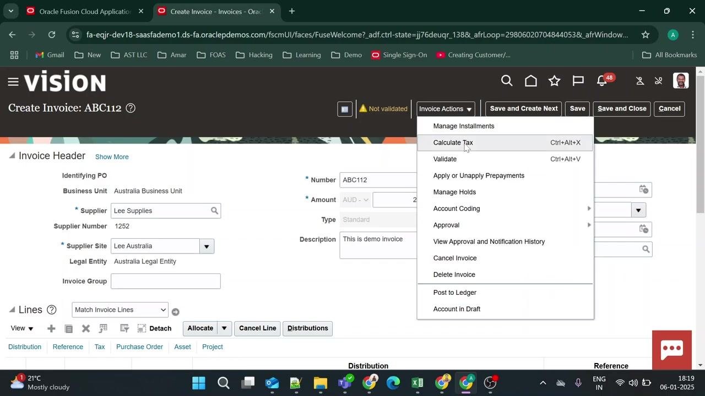Click the help icon beside Create Invoice title
Screen dimensions: 705x396
click(131, 108)
